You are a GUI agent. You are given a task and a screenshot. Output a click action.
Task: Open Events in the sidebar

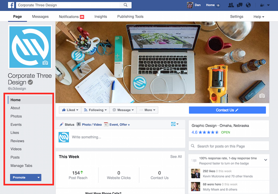click(16, 124)
